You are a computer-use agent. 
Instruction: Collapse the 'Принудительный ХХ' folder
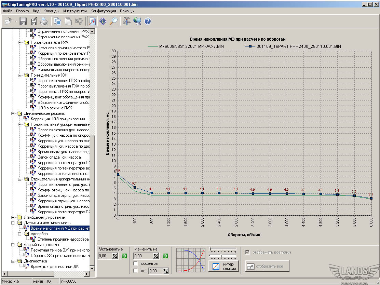click(19, 76)
